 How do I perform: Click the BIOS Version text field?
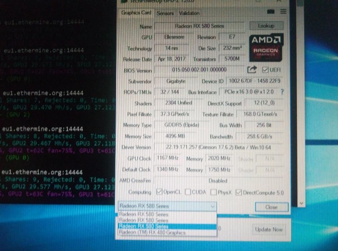click(199, 70)
